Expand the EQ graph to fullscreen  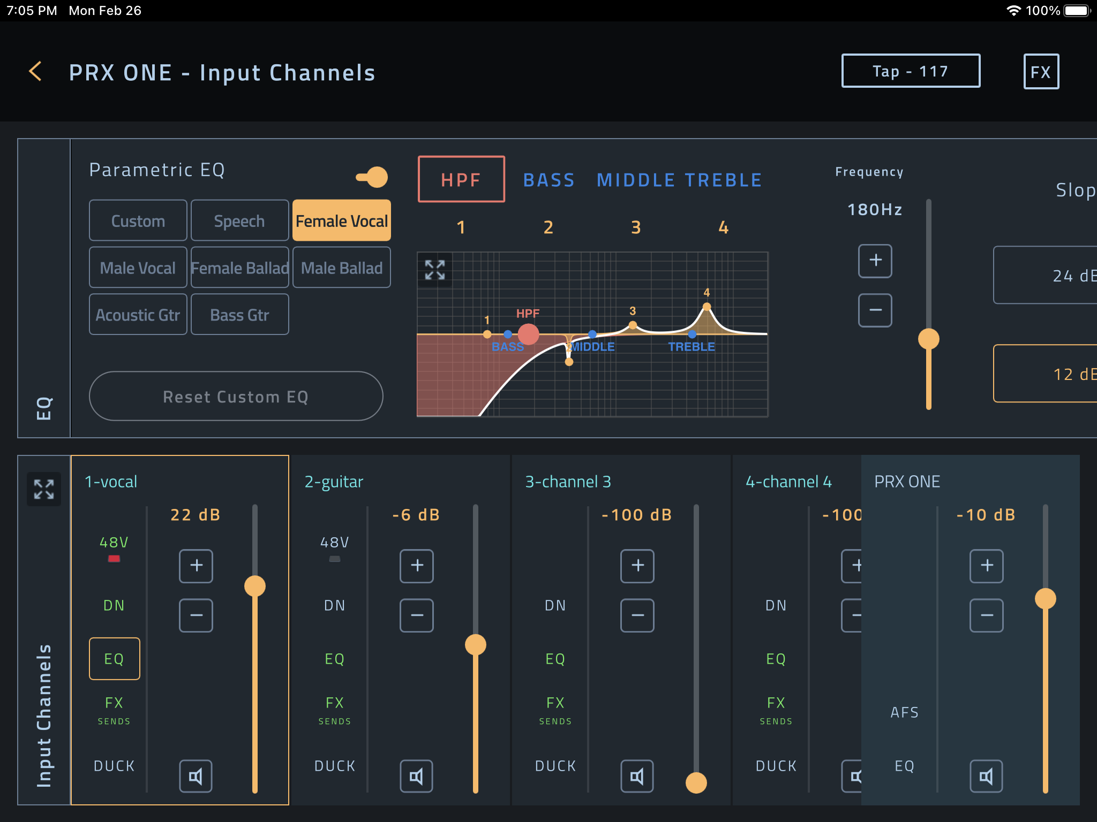coord(434,270)
